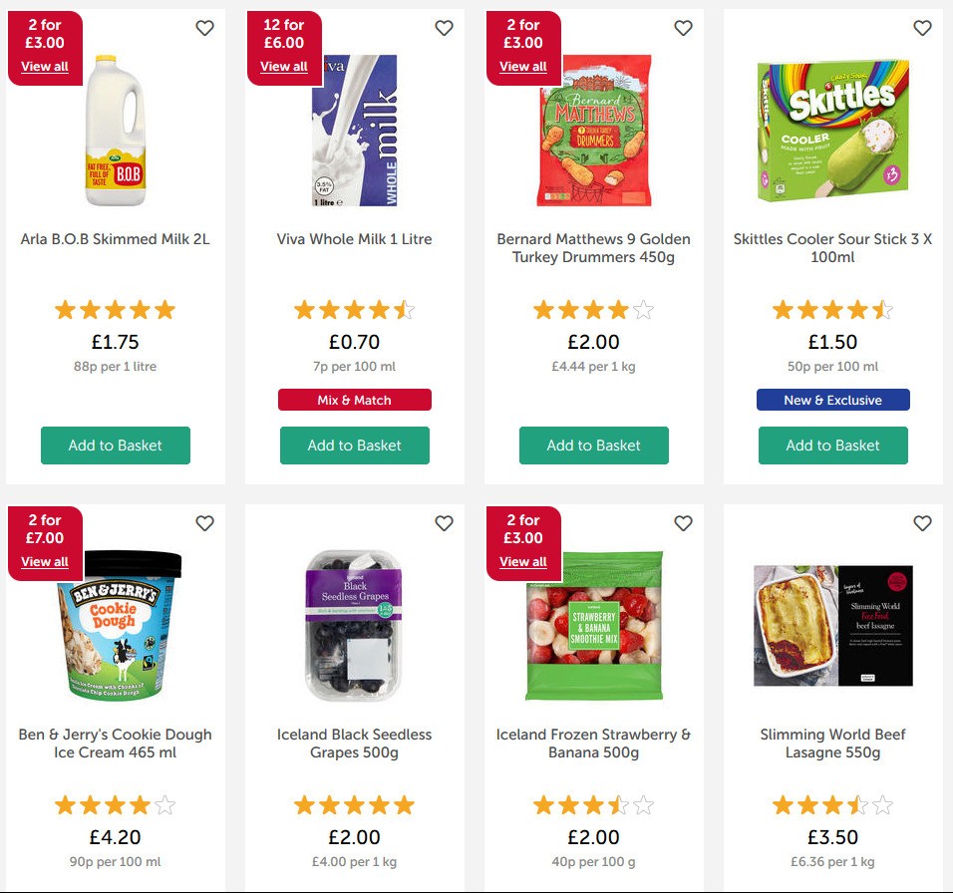Click the heart icon on Ben & Jerry's Cookie Dough
The image size is (953, 893).
[x=205, y=523]
